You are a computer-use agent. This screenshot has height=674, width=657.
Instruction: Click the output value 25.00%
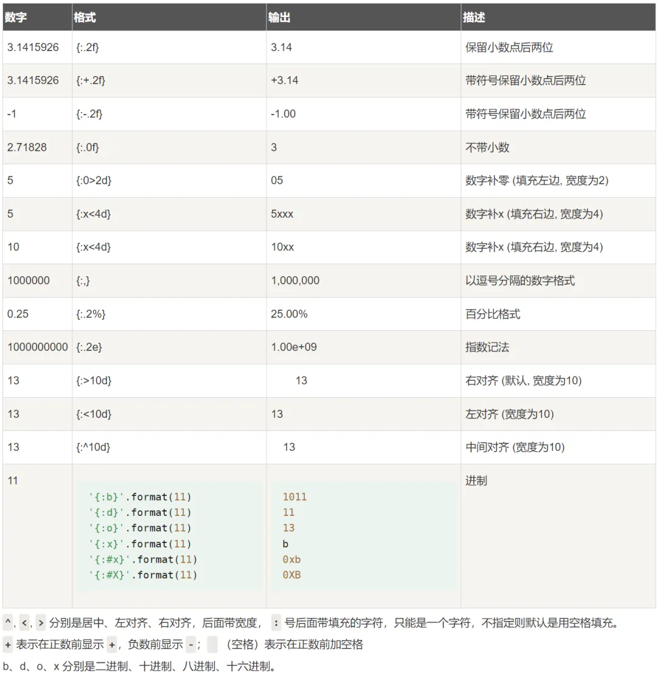pyautogui.click(x=289, y=314)
